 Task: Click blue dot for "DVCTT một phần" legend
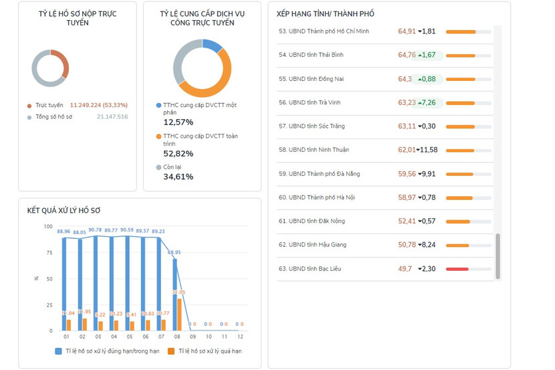tap(158, 106)
